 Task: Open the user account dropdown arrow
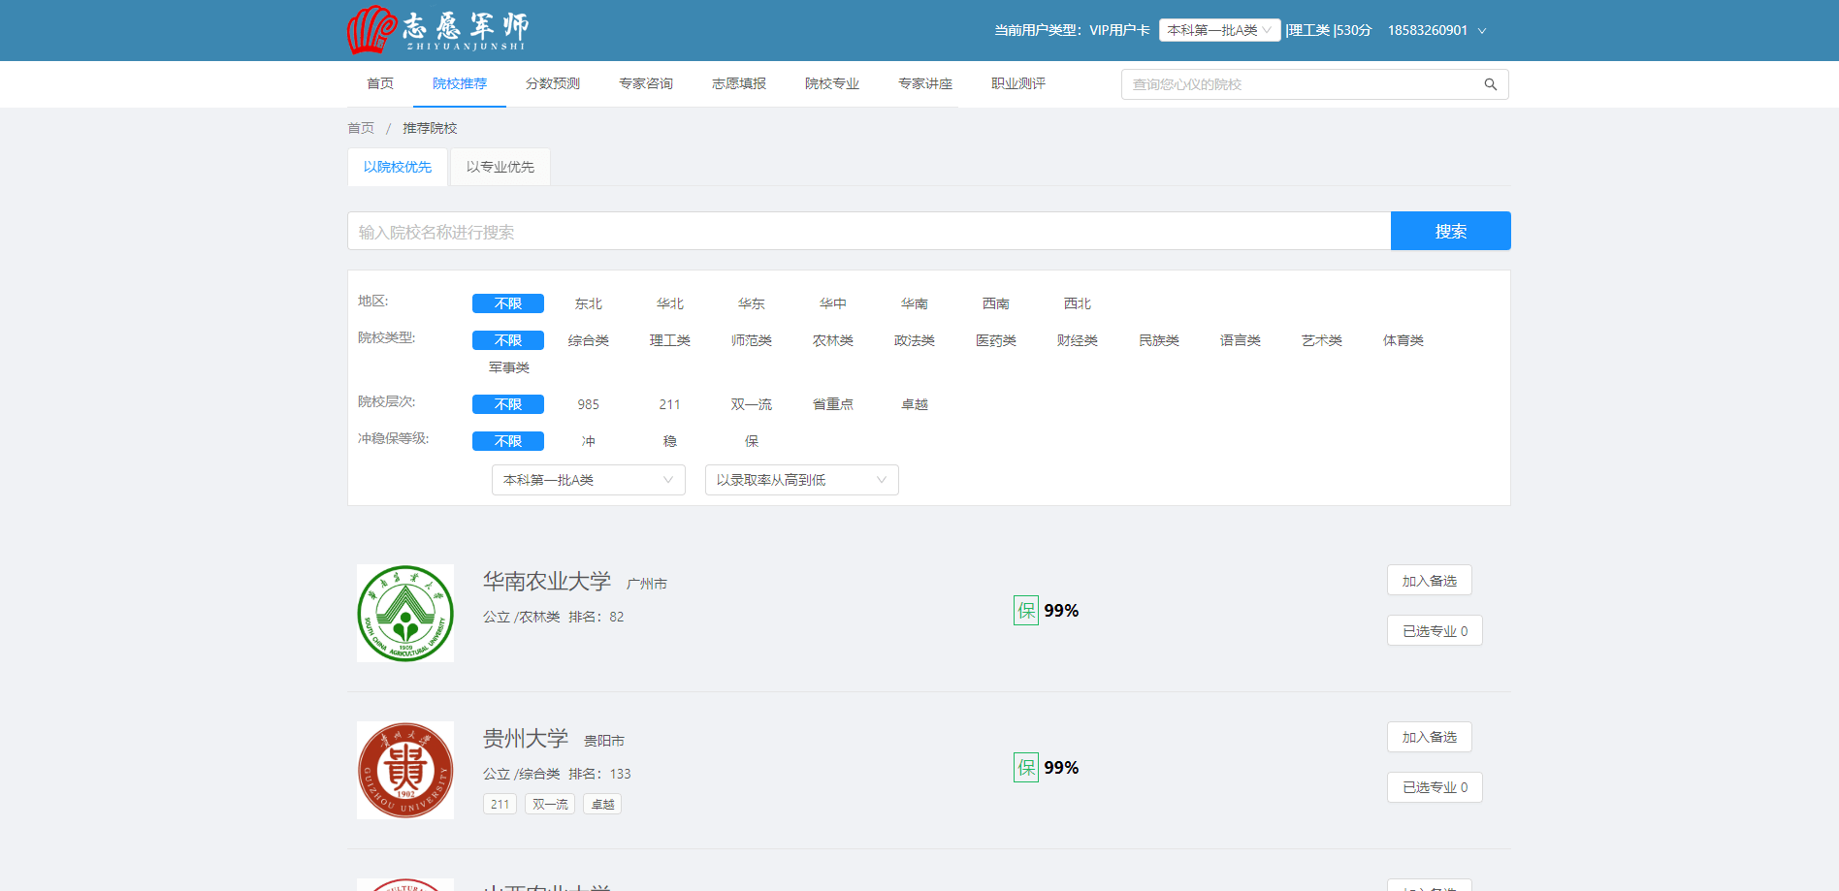[x=1482, y=31]
